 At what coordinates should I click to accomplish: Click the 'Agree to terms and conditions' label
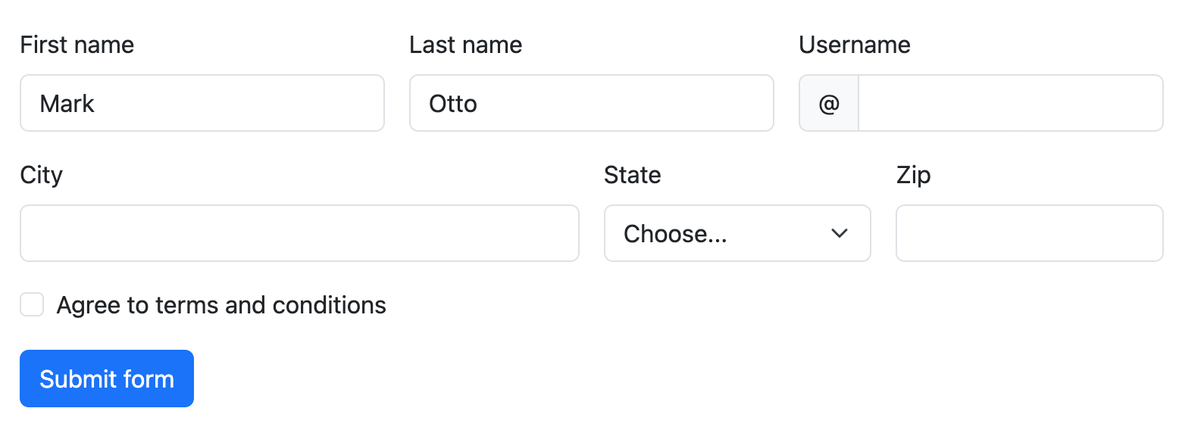[x=221, y=305]
